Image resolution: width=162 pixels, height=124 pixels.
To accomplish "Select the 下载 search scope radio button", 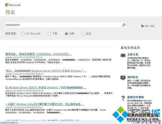I will click(x=49, y=34).
